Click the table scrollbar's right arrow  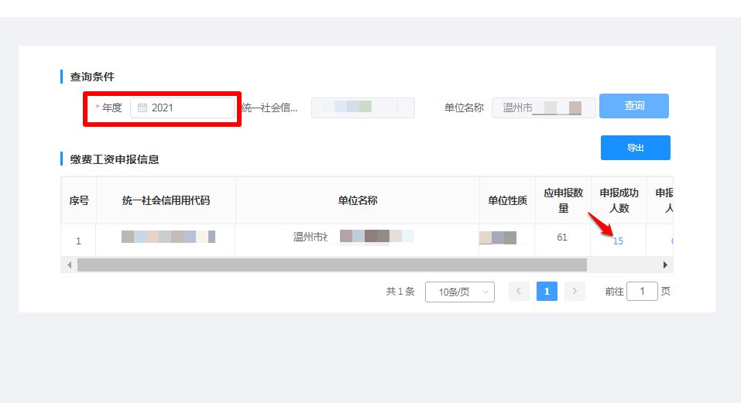click(x=665, y=265)
